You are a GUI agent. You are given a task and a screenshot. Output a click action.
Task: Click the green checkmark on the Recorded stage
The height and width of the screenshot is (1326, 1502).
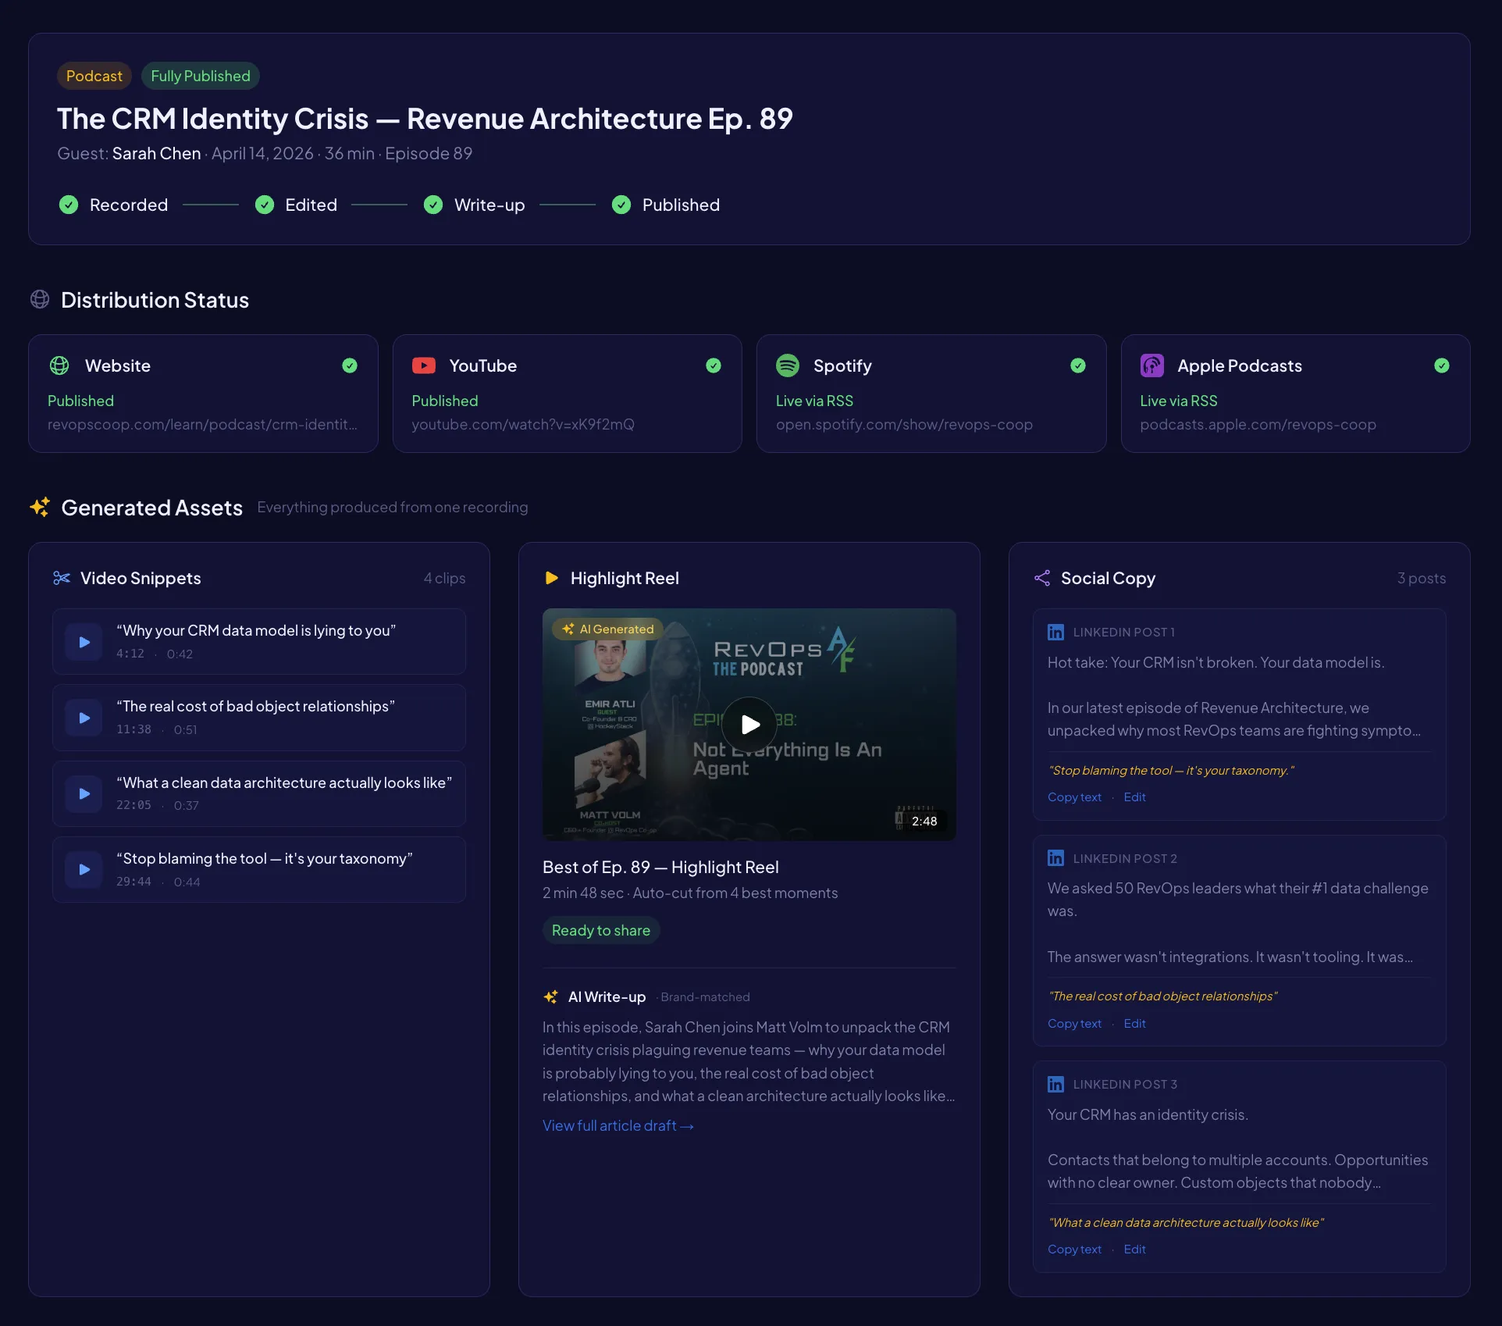click(68, 205)
